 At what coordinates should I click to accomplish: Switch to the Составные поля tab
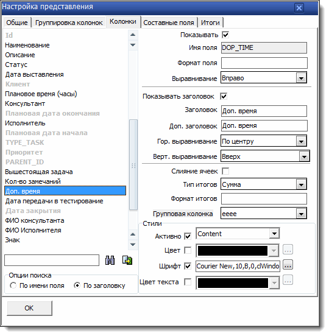[x=169, y=23]
